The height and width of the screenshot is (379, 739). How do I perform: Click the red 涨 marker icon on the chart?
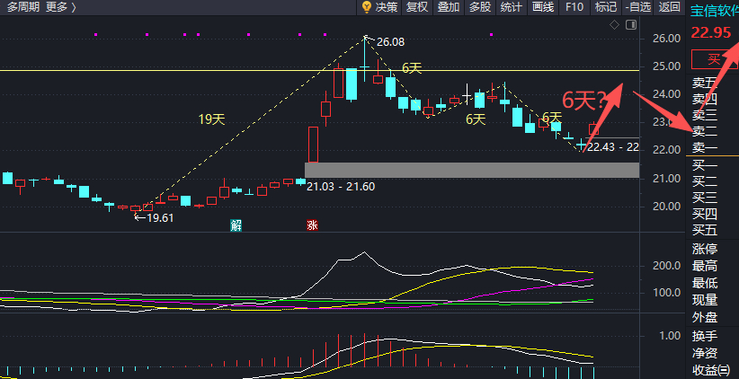(x=312, y=225)
